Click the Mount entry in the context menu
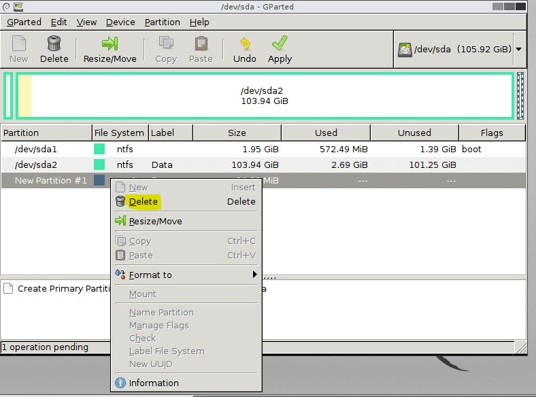The width and height of the screenshot is (536, 397). click(x=186, y=294)
